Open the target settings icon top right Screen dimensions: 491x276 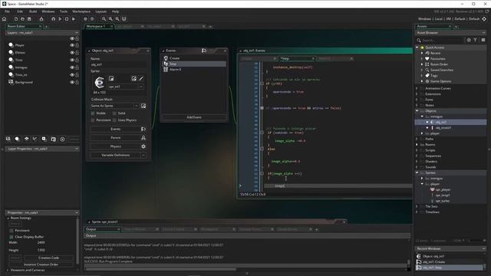point(484,19)
